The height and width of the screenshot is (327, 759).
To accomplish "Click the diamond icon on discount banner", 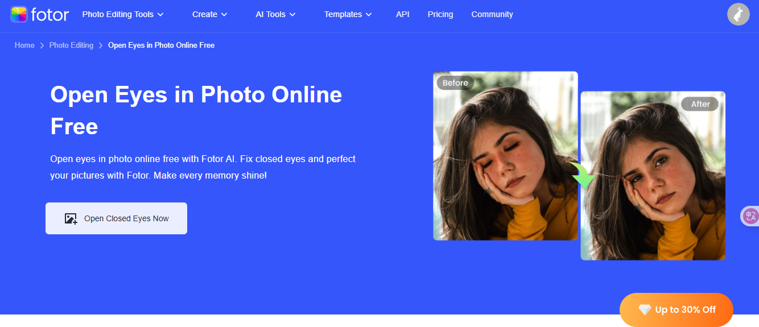I will click(x=644, y=310).
